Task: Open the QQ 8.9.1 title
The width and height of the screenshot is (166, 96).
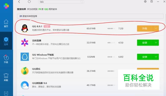Action: point(37,26)
